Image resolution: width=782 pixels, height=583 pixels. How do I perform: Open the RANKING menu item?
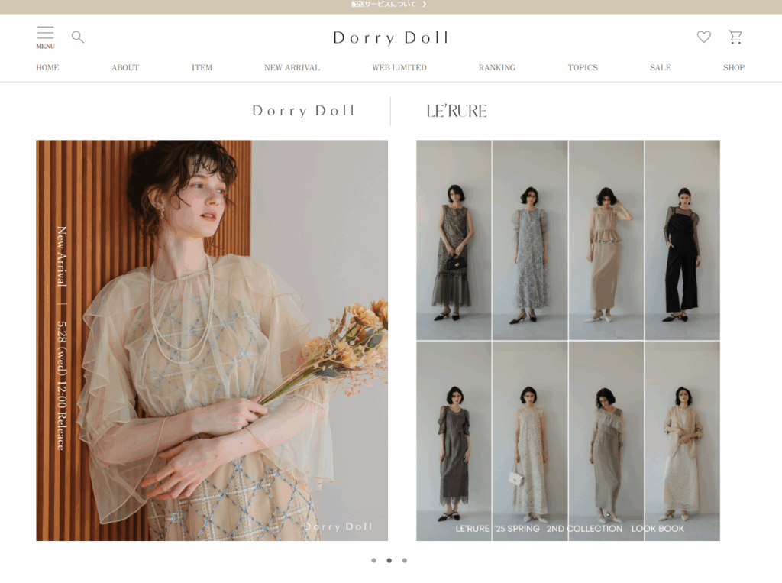tap(496, 67)
